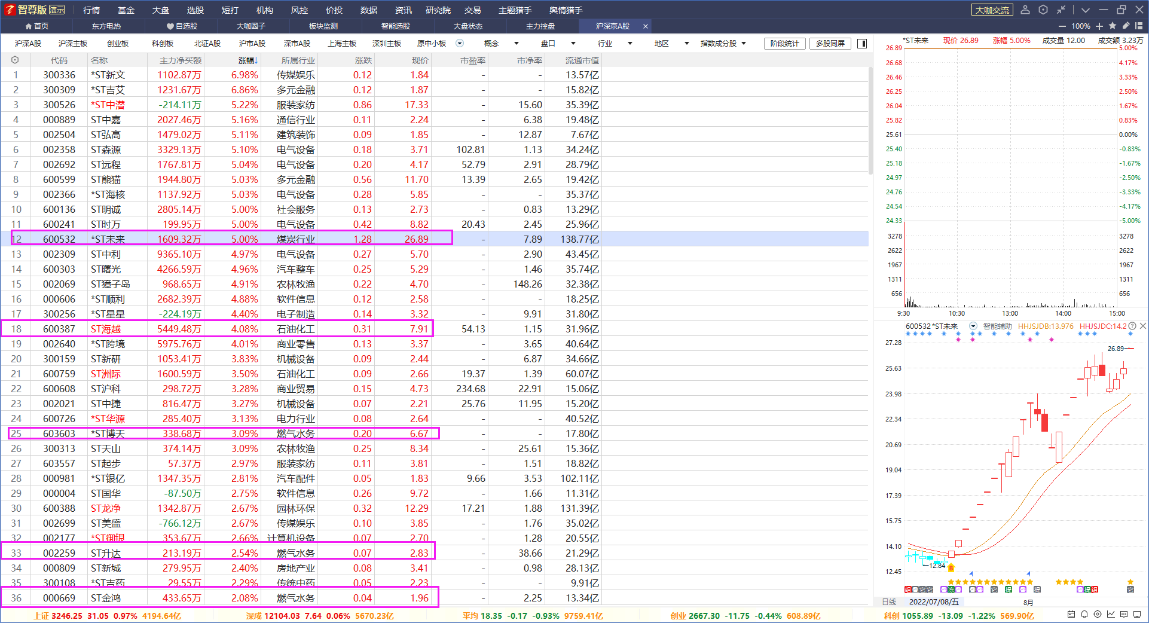Click the shrink-arrows compact mode icon
Viewport: 1149px width, 623px height.
coord(1061,10)
